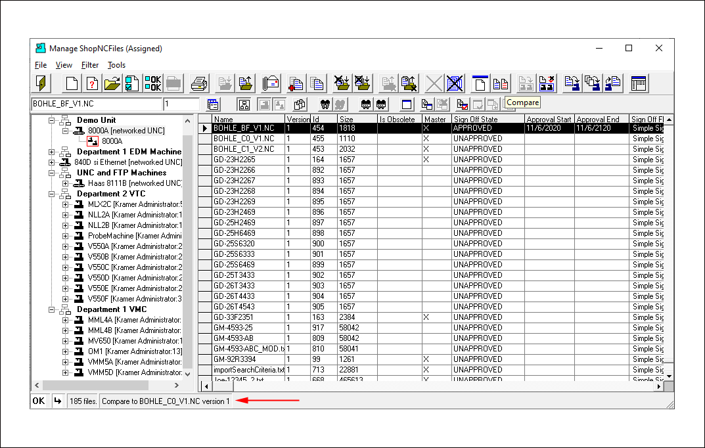
Task: Select the V550D machine tree item
Action: [x=135, y=278]
